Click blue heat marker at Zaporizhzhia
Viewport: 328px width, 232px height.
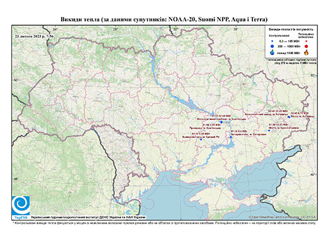[x=231, y=137]
